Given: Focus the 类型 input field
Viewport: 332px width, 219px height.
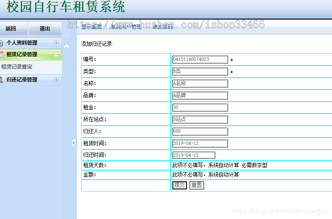Looking at the screenshot, I should pos(200,72).
